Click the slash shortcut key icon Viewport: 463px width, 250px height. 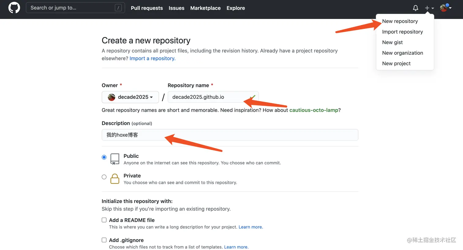(x=118, y=8)
